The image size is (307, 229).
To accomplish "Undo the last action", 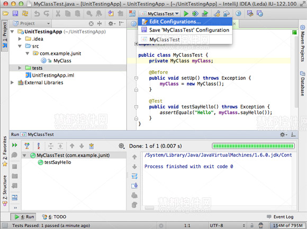I will click(37, 14).
